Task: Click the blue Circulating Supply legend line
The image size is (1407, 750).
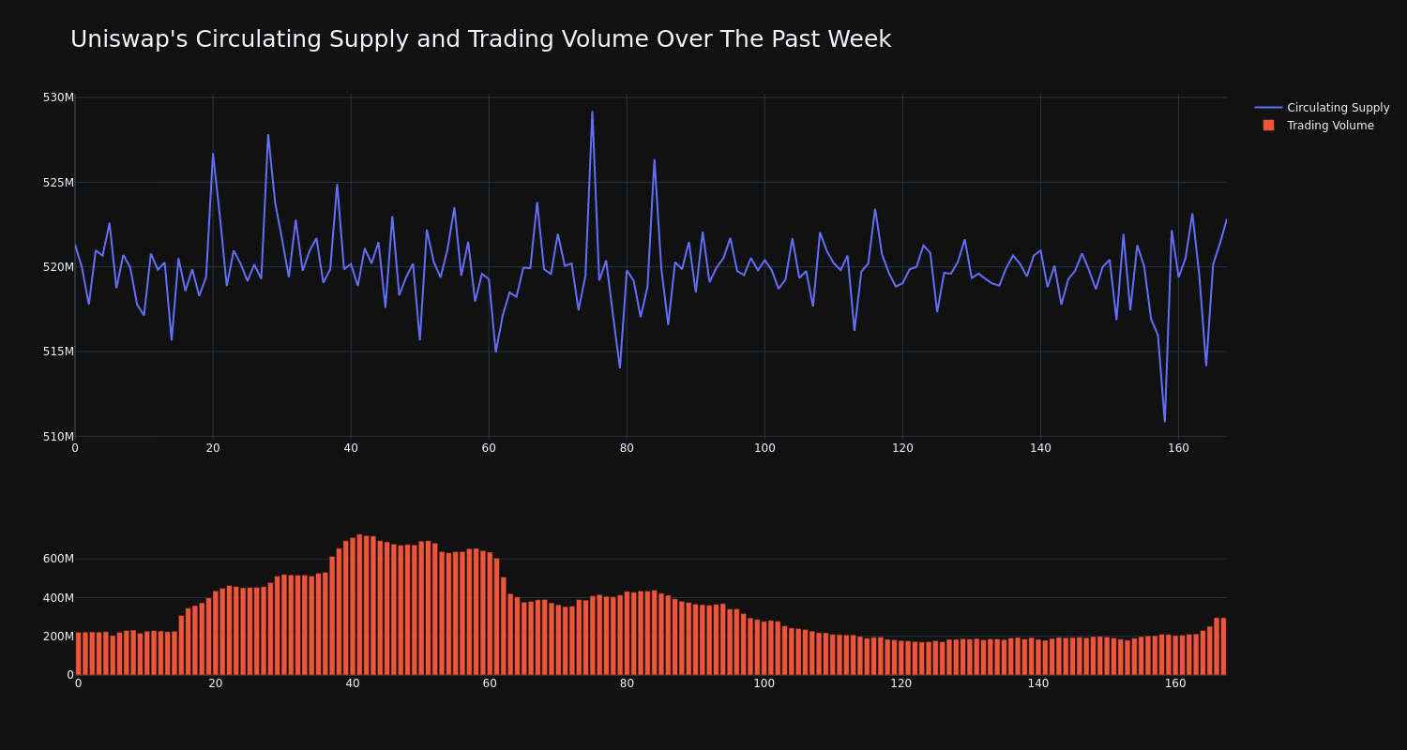Action: coord(1268,108)
